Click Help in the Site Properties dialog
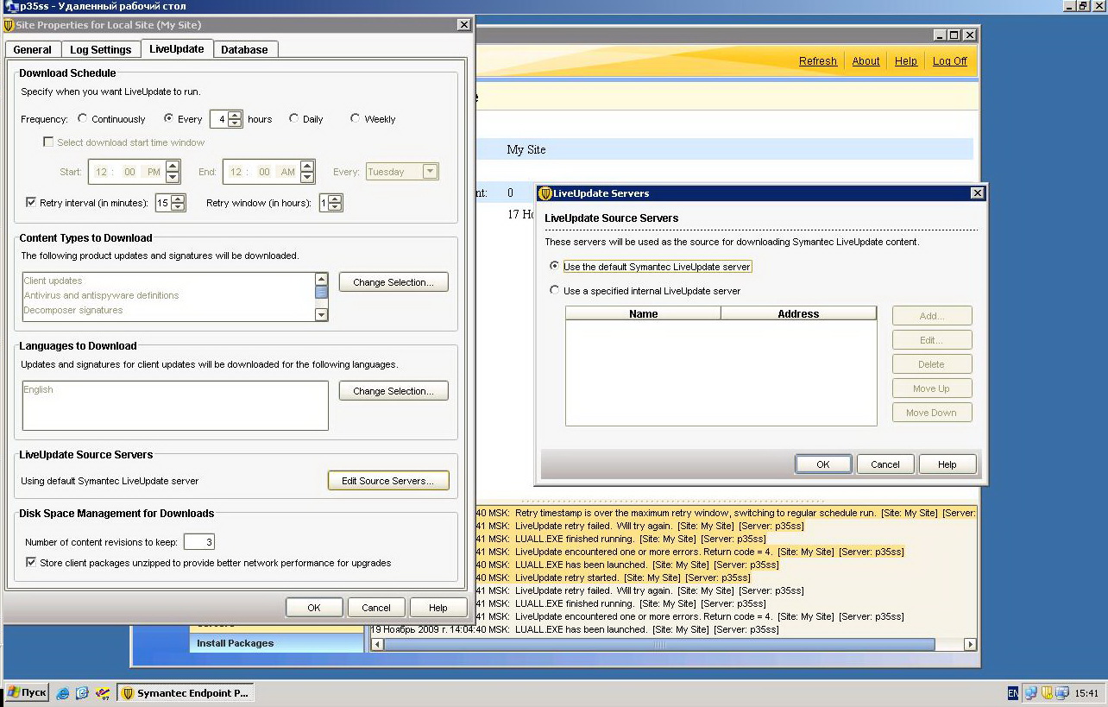The height and width of the screenshot is (707, 1108). tap(438, 608)
